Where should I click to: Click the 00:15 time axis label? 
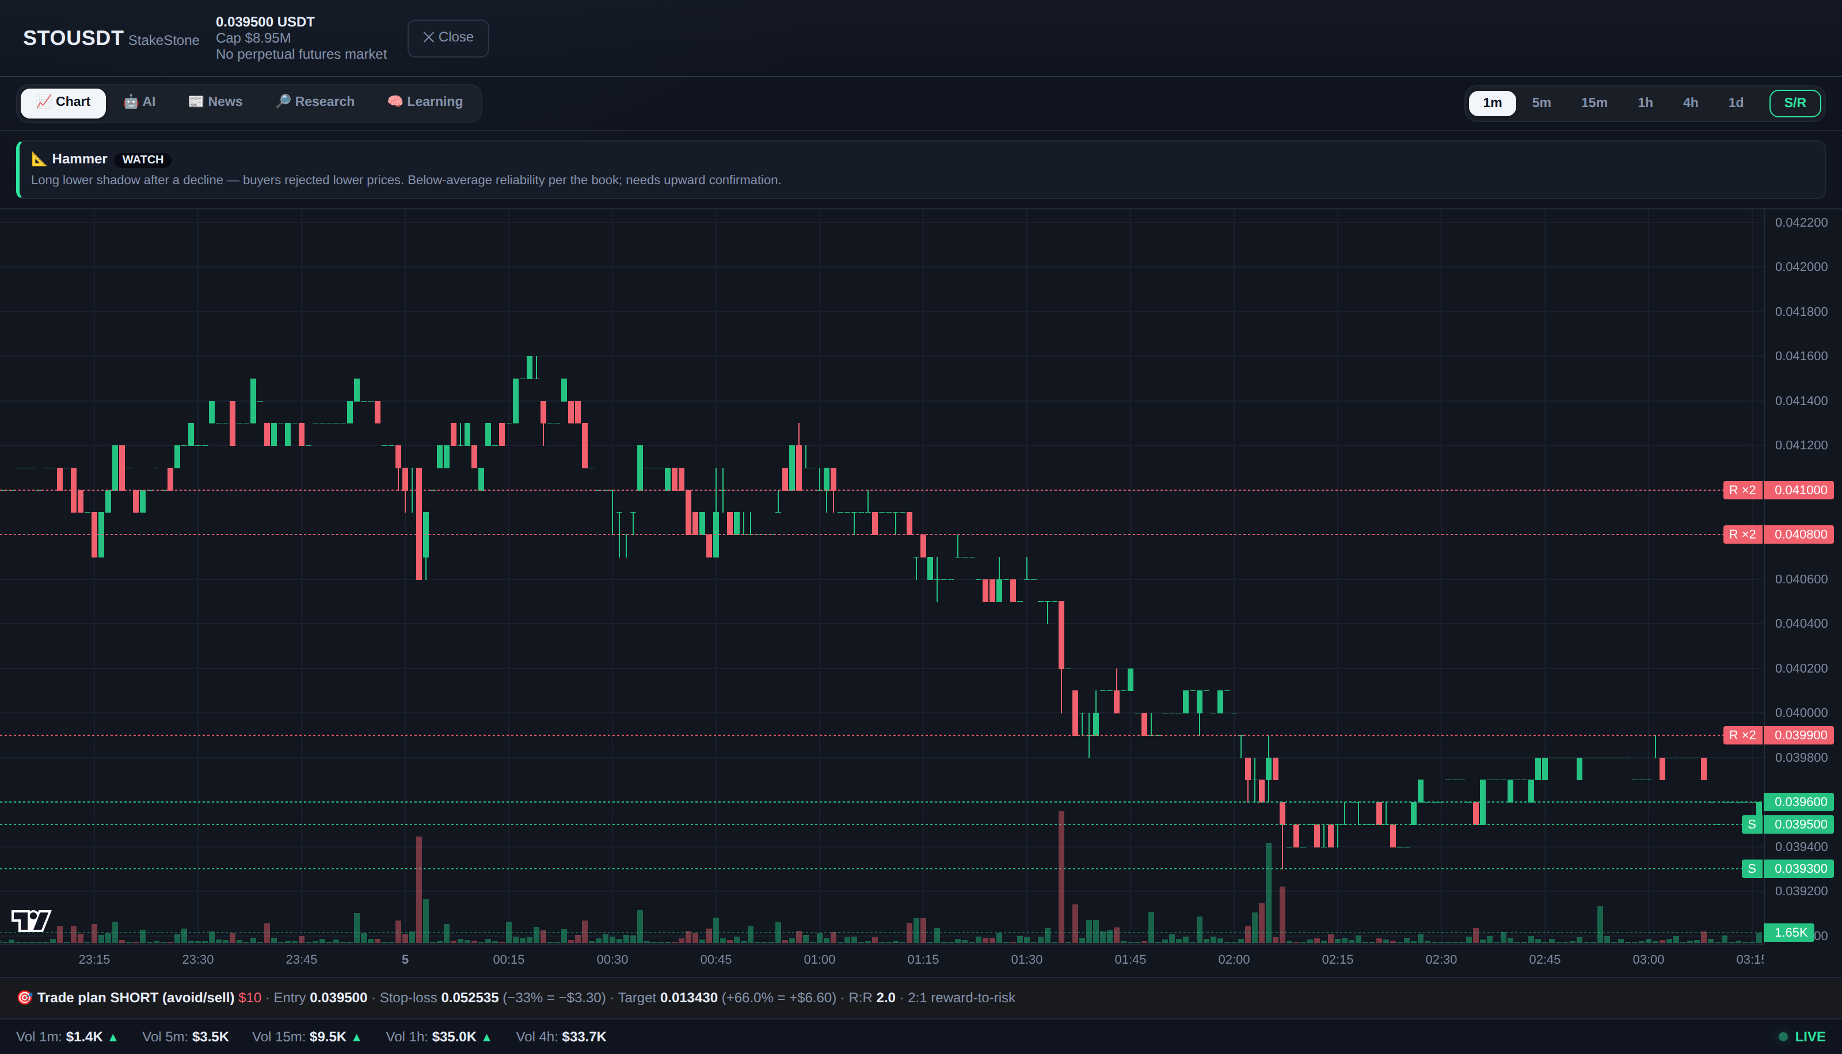(x=508, y=960)
